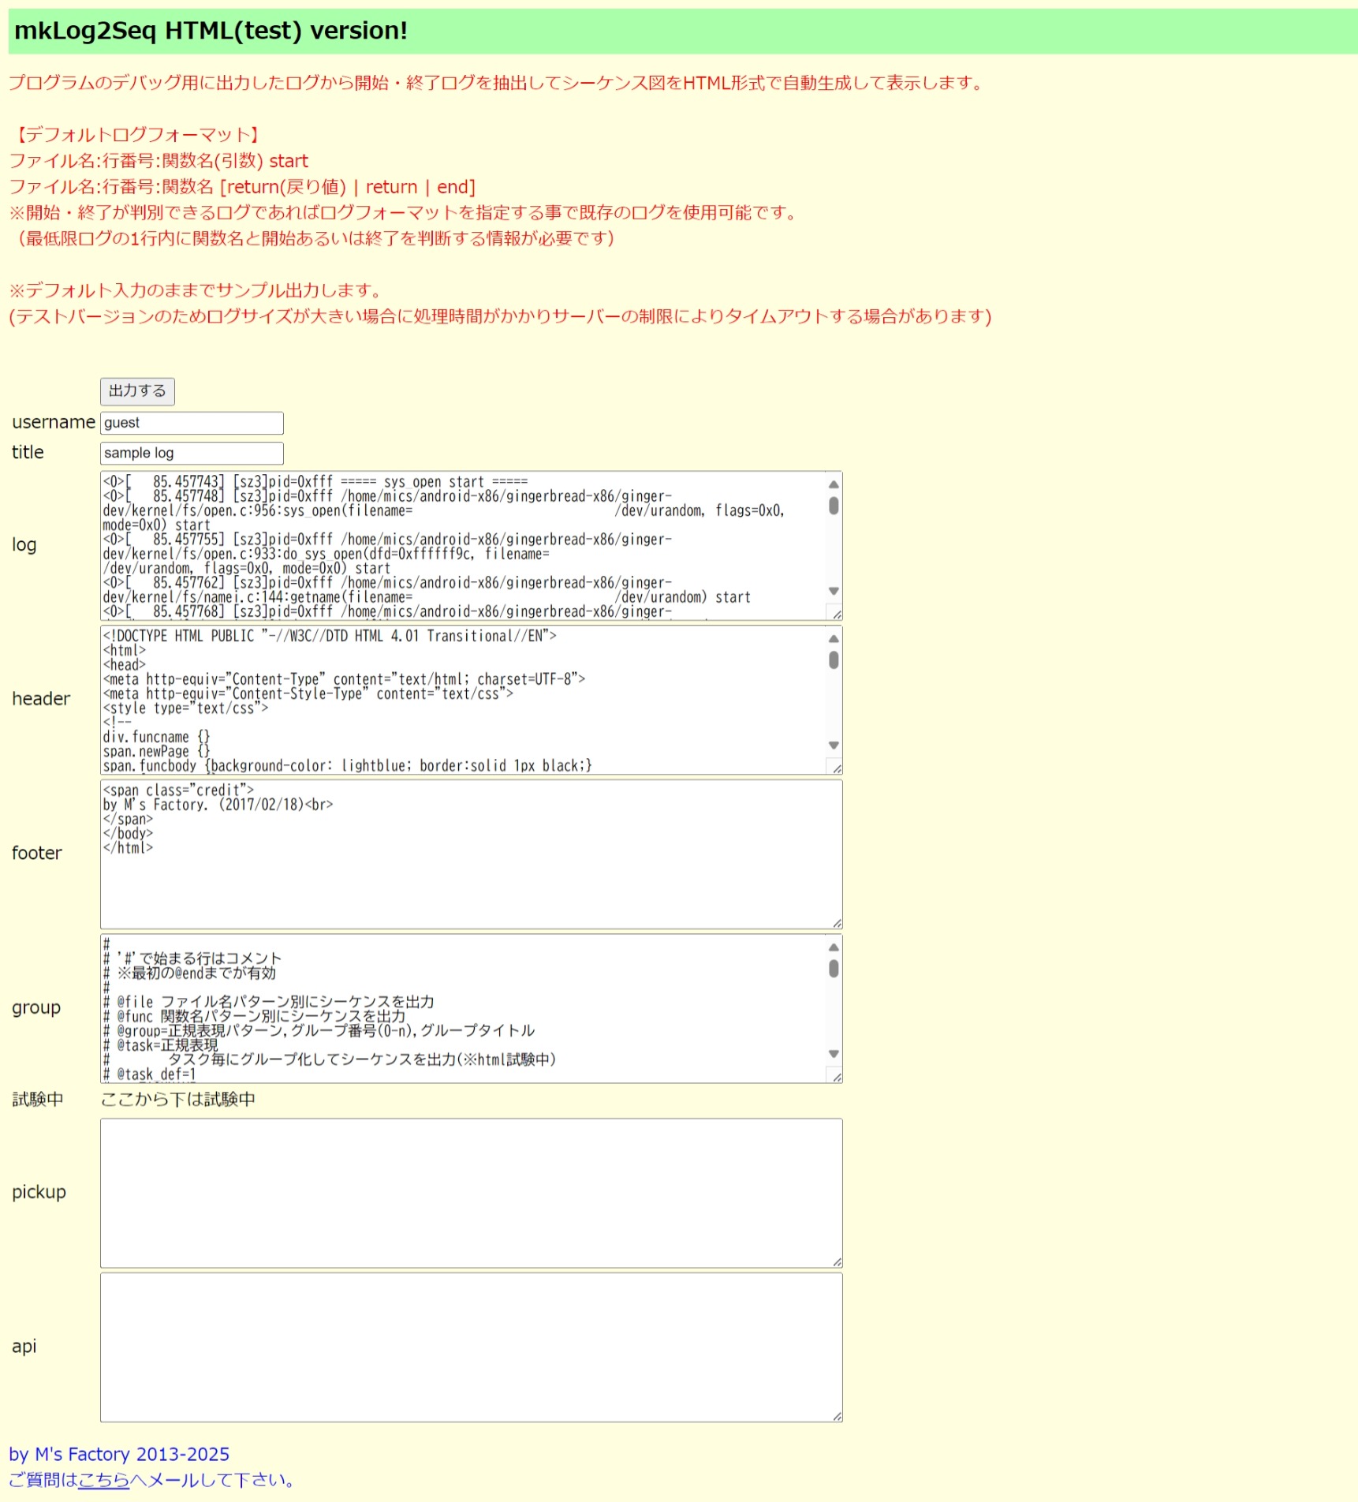Click the 出力する button
Image resolution: width=1358 pixels, height=1502 pixels.
tap(136, 391)
